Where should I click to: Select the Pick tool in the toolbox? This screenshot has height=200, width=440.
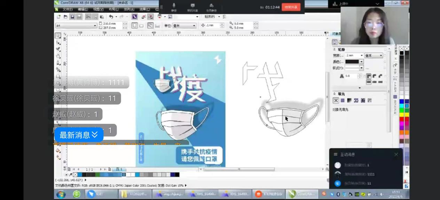[x=58, y=35]
